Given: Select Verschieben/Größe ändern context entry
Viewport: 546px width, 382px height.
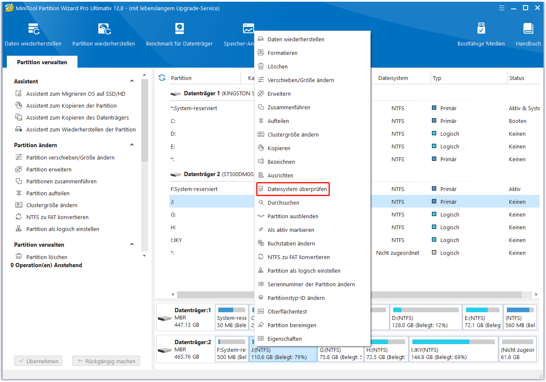Looking at the screenshot, I should (x=312, y=80).
